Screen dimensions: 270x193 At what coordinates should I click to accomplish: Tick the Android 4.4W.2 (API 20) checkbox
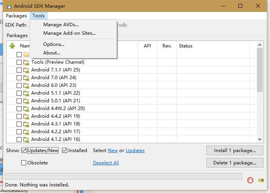[x=19, y=109]
